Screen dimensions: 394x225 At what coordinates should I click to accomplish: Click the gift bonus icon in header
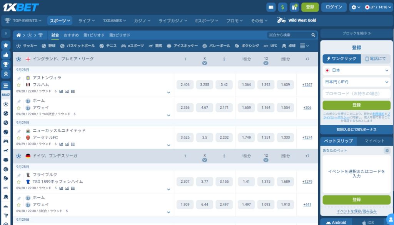294,7
